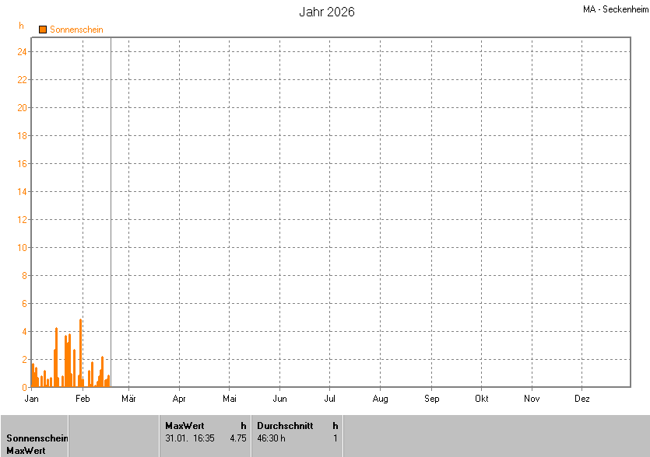Select the Feb month label
Screen dimensions: 650x457
point(83,399)
